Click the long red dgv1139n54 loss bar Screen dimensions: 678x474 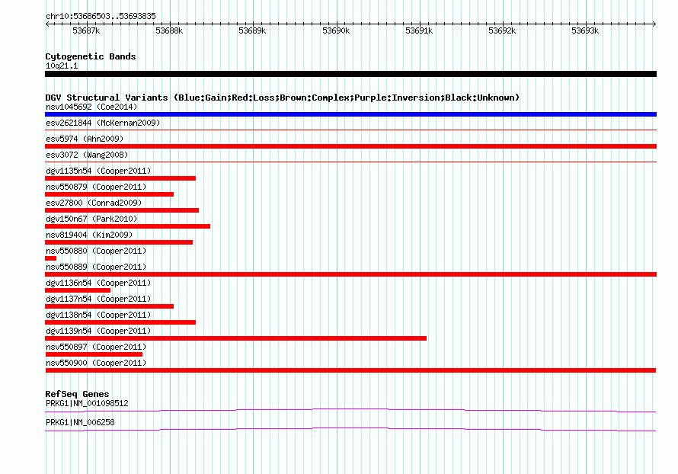coord(235,338)
